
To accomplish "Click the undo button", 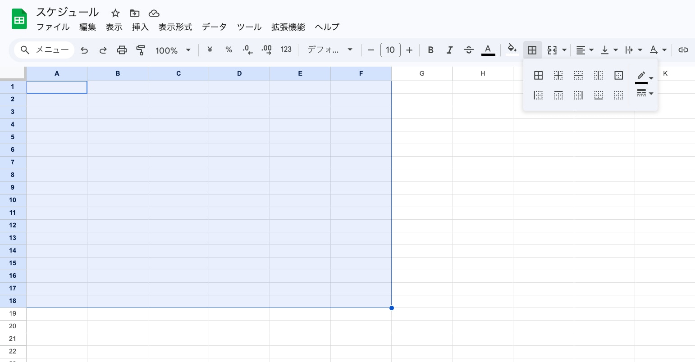I will coord(84,50).
